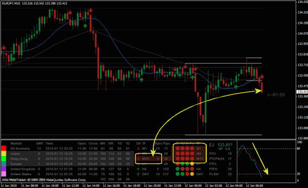The width and height of the screenshot is (308, 188).
Task: Click the red down arrow in the M1 row
Action: [138, 149]
